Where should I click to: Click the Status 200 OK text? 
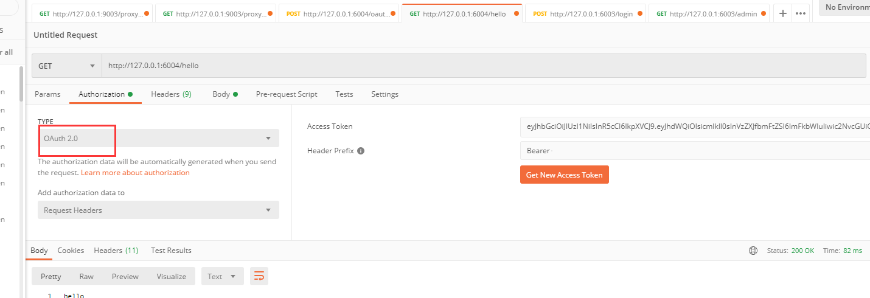click(790, 251)
